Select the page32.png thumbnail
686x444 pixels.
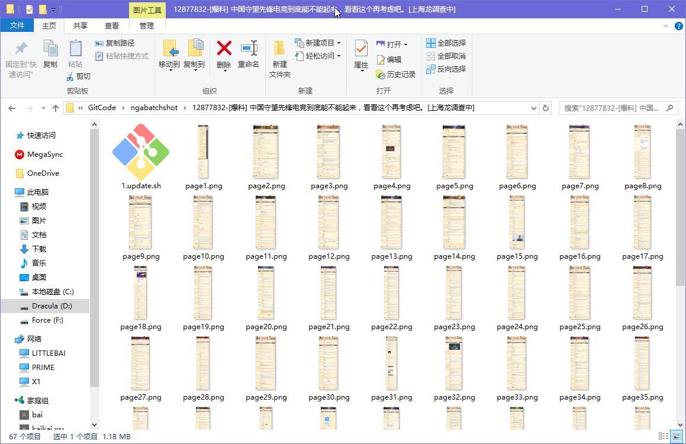[454, 363]
